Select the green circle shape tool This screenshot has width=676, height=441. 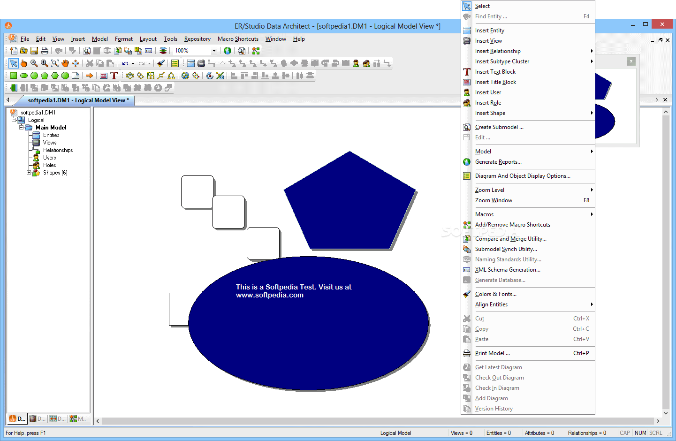click(34, 75)
